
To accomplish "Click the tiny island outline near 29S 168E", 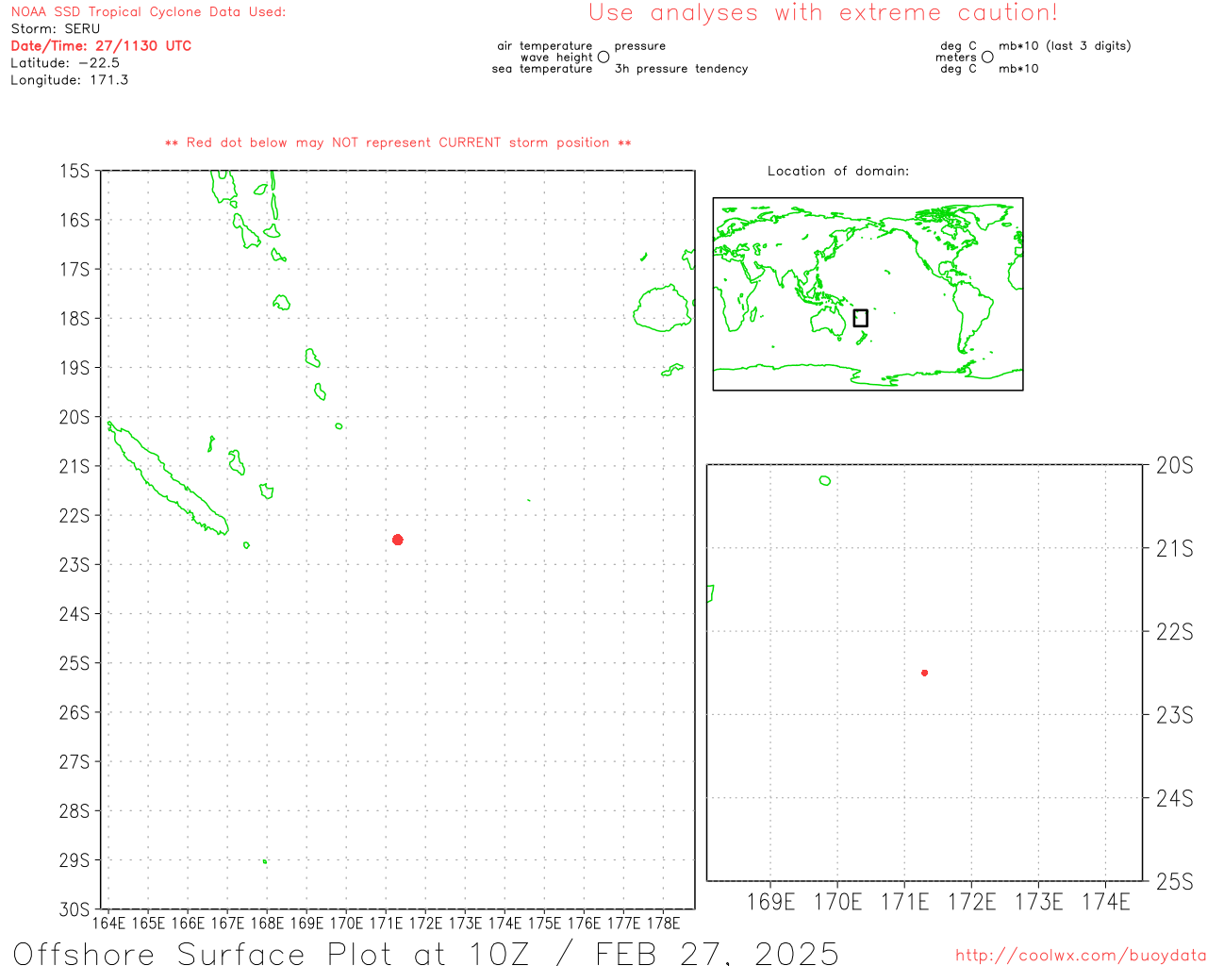I will (x=265, y=861).
